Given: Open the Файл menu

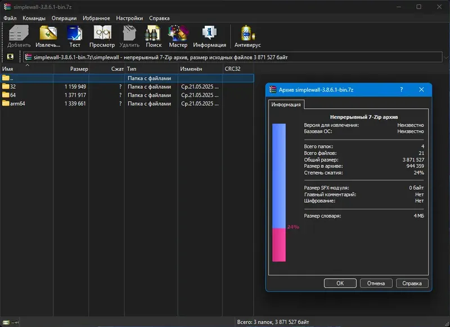Looking at the screenshot, I should [10, 18].
